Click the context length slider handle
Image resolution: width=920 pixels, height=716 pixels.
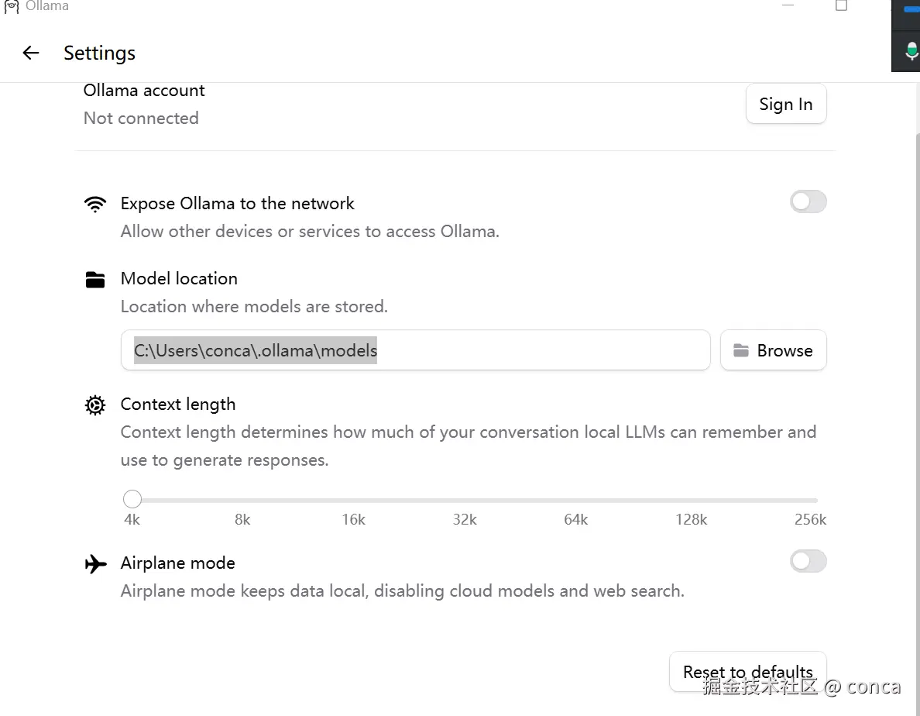pyautogui.click(x=132, y=499)
